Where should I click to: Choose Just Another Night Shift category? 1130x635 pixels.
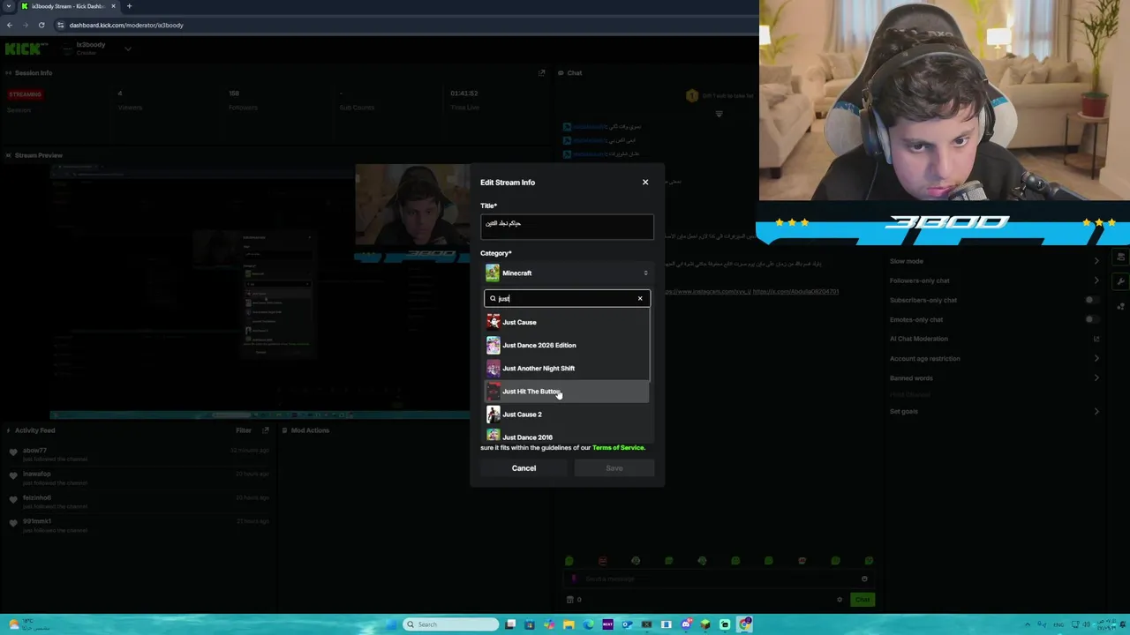[567, 368]
